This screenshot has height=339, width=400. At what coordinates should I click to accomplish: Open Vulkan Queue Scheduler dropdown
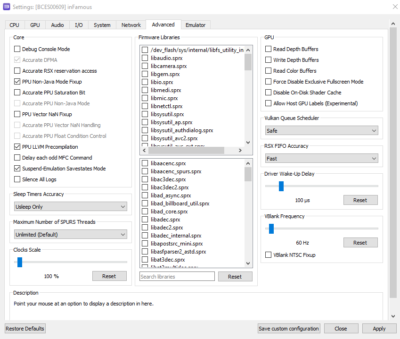click(321, 130)
